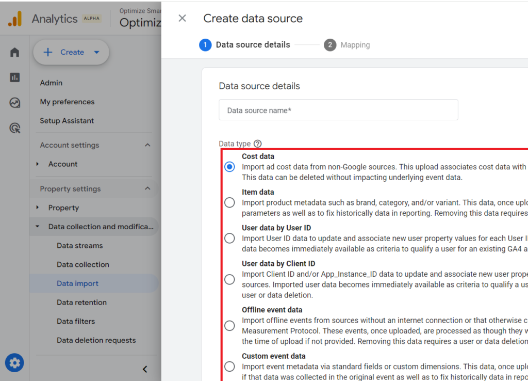Expand the Property tree item arrow

(x=37, y=208)
